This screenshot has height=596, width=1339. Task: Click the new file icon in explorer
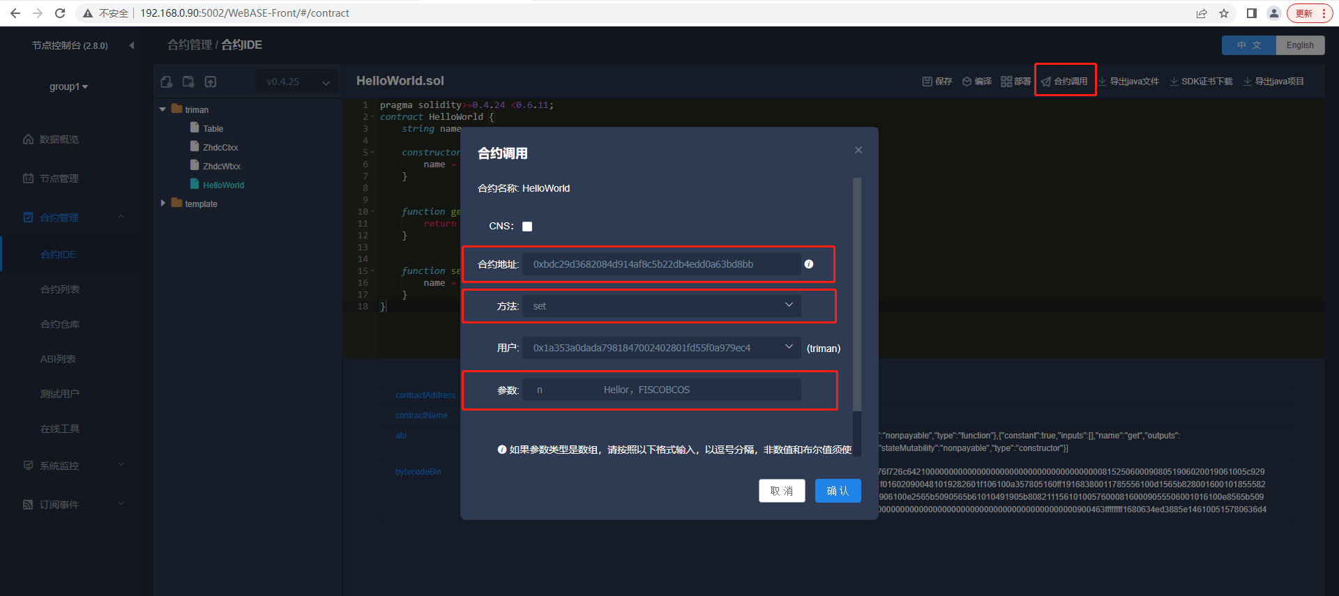click(x=167, y=82)
